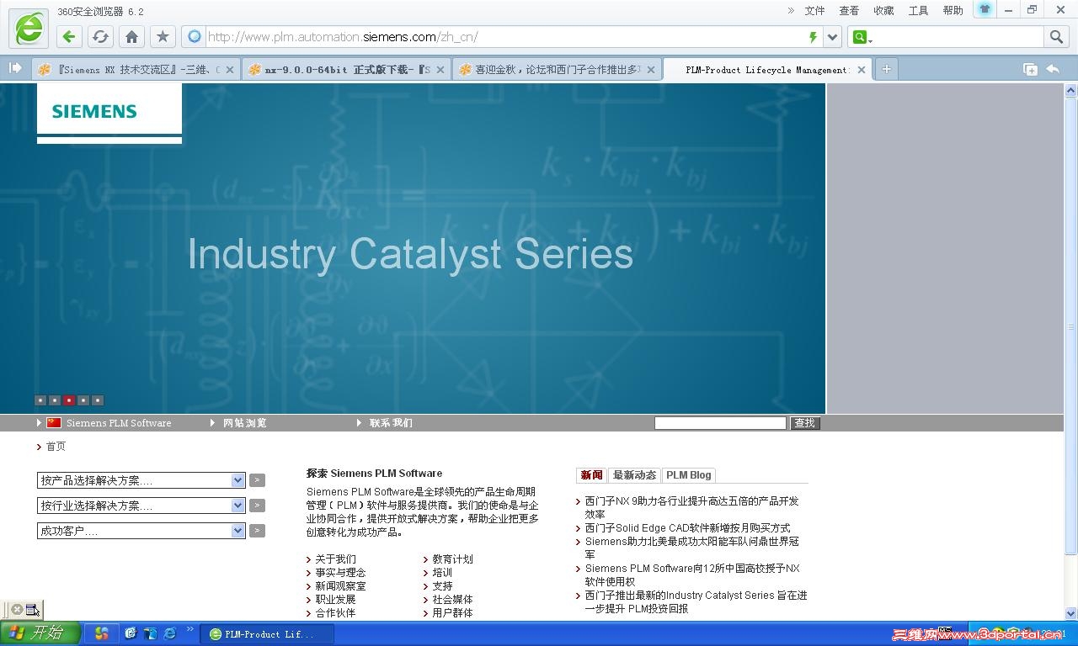Select the 最新动态 tab
1078x646 pixels.
634,475
